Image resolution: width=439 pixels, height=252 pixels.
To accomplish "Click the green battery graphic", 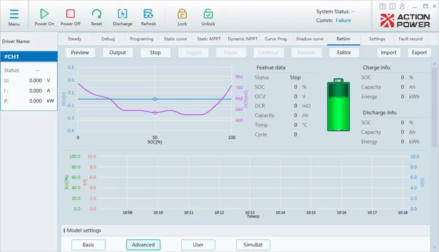I will (339, 105).
